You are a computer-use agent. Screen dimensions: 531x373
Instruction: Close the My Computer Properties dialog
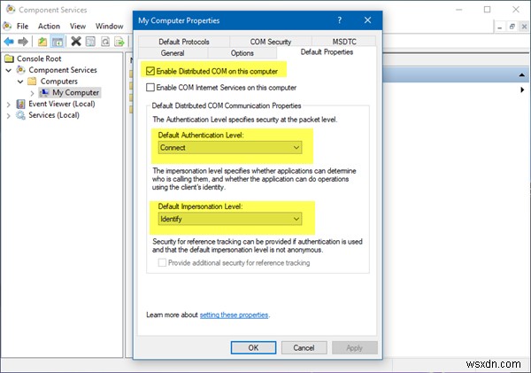click(x=367, y=20)
